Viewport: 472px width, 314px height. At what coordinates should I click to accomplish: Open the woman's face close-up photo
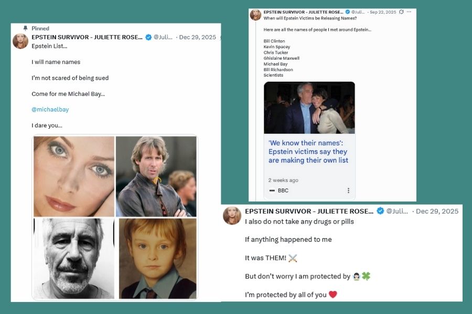click(x=74, y=176)
